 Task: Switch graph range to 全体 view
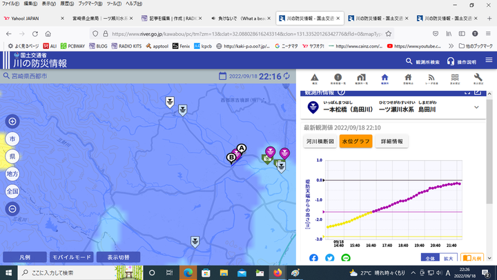point(429,258)
